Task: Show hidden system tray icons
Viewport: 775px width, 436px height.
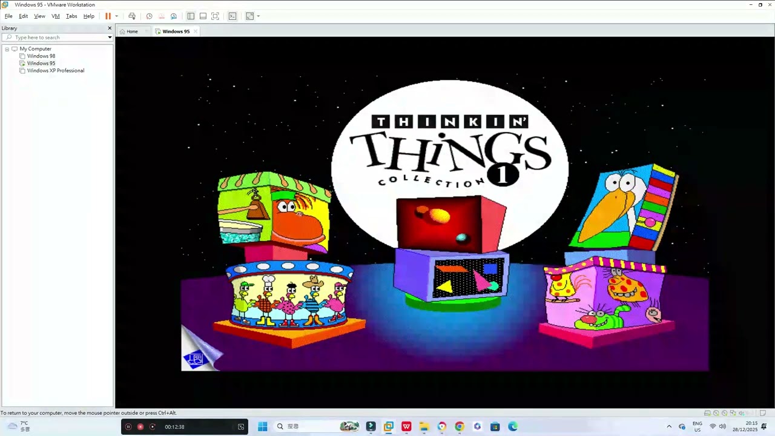Action: pyautogui.click(x=669, y=426)
